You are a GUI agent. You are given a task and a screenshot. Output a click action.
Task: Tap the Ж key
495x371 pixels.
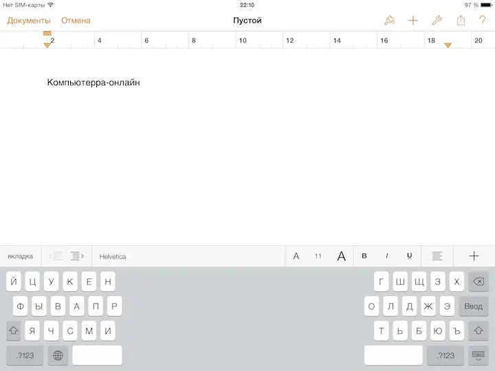coord(428,306)
